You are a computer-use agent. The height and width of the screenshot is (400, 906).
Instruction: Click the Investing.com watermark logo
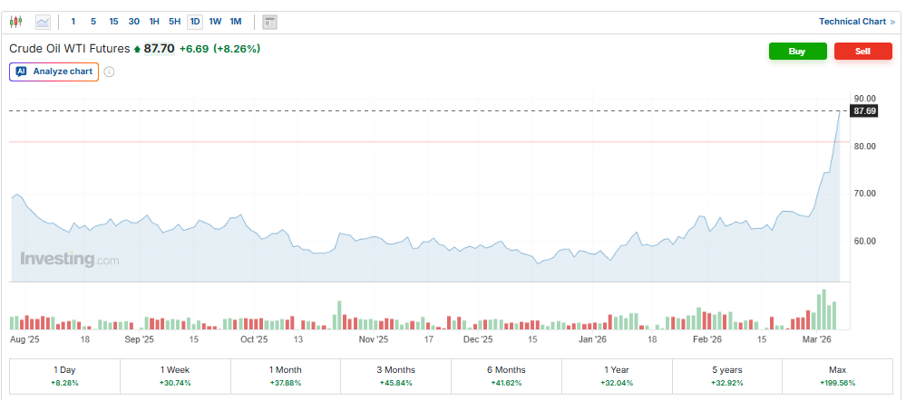coord(69,260)
